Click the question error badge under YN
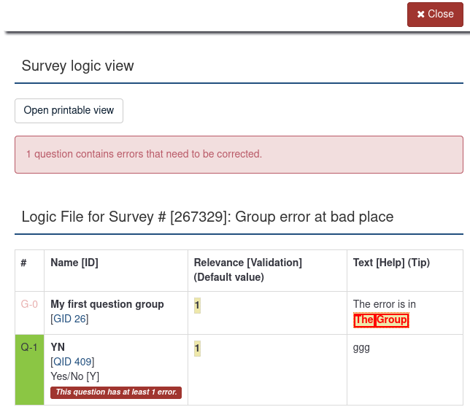This screenshot has width=470, height=415. [116, 392]
